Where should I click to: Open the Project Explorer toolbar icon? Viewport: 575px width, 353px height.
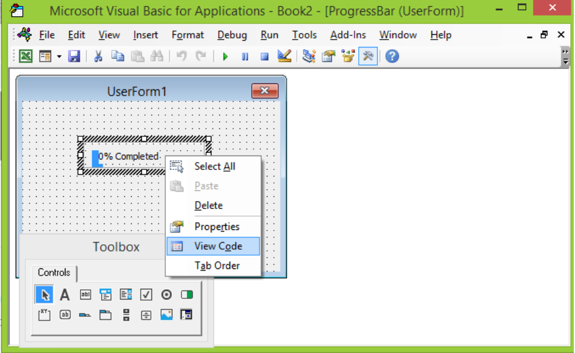(x=309, y=56)
